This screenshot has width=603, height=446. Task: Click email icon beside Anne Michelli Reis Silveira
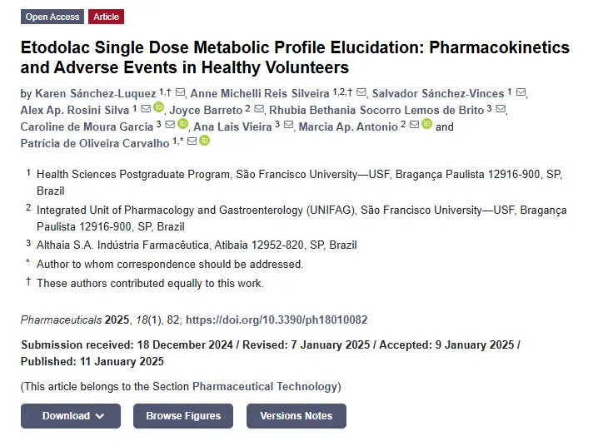(x=361, y=92)
